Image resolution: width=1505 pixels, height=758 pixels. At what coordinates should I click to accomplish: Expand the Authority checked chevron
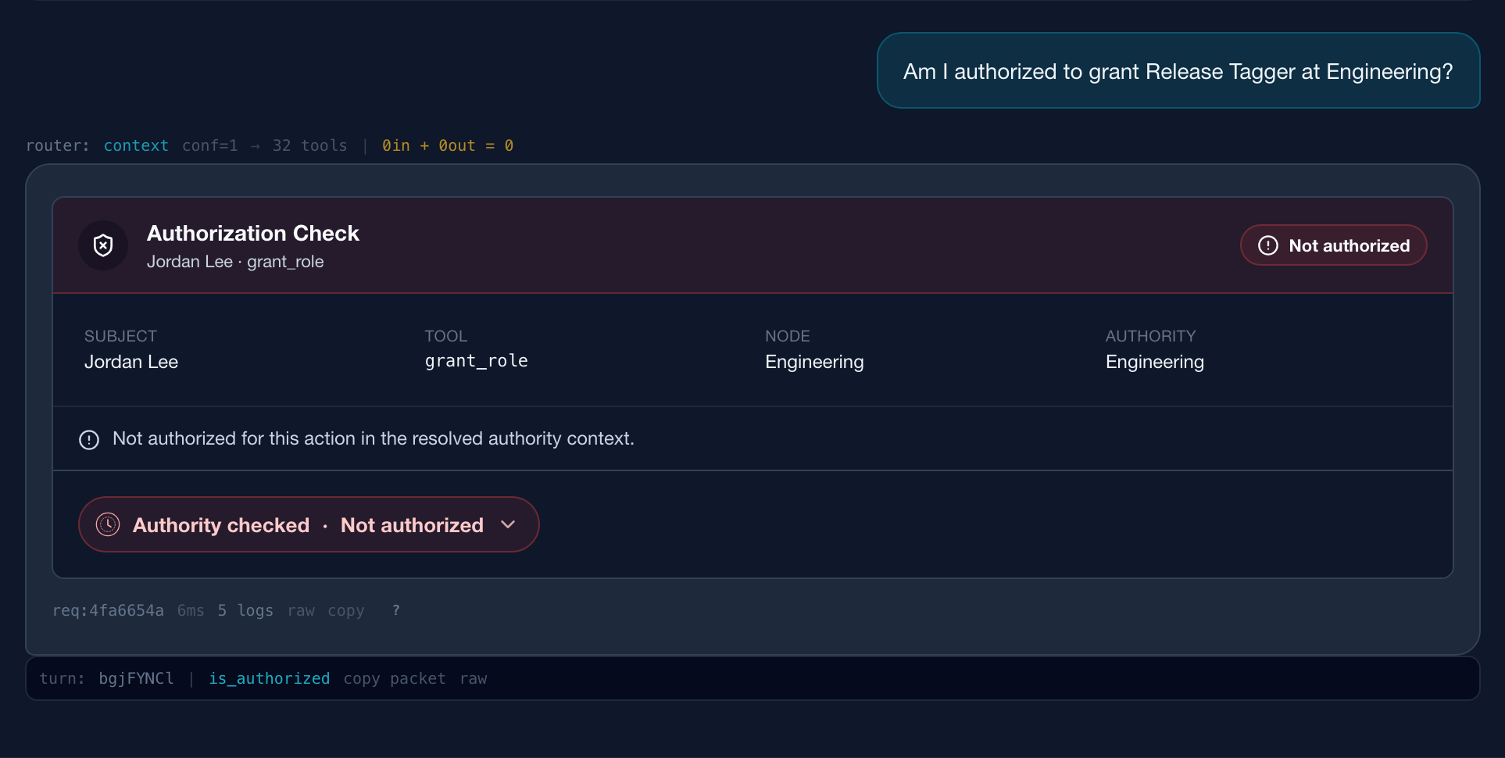tap(508, 524)
